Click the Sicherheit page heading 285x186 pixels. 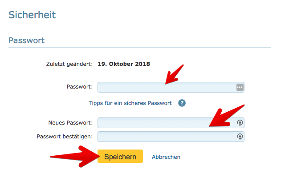tap(32, 15)
